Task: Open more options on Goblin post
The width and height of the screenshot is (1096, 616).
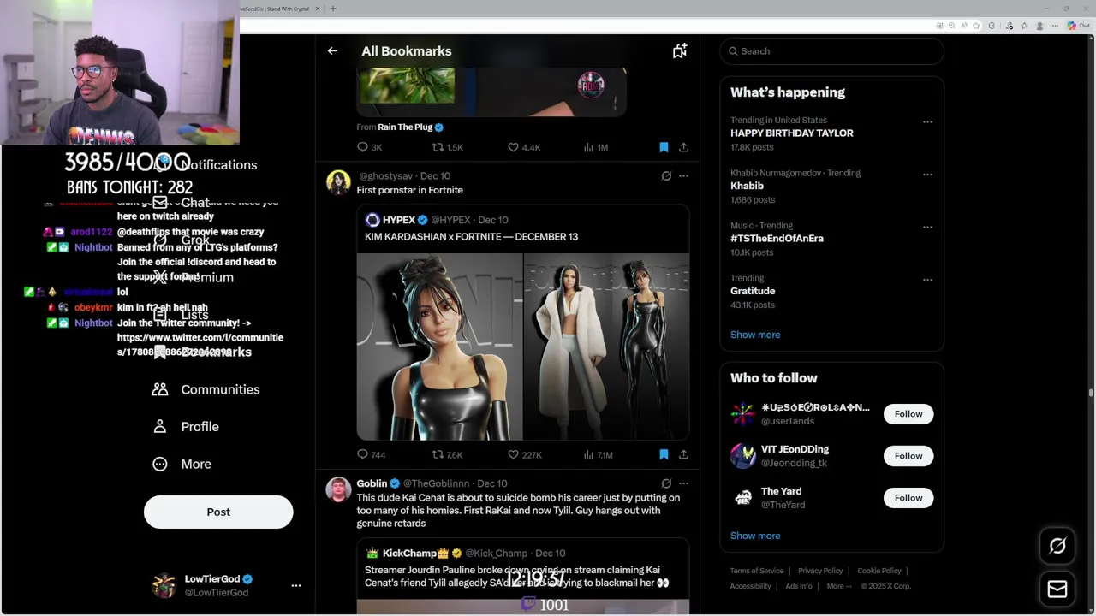Action: pyautogui.click(x=683, y=483)
